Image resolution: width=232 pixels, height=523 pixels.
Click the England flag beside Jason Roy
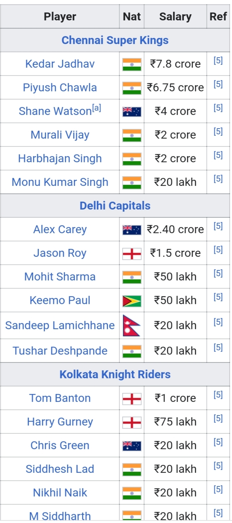tap(132, 253)
